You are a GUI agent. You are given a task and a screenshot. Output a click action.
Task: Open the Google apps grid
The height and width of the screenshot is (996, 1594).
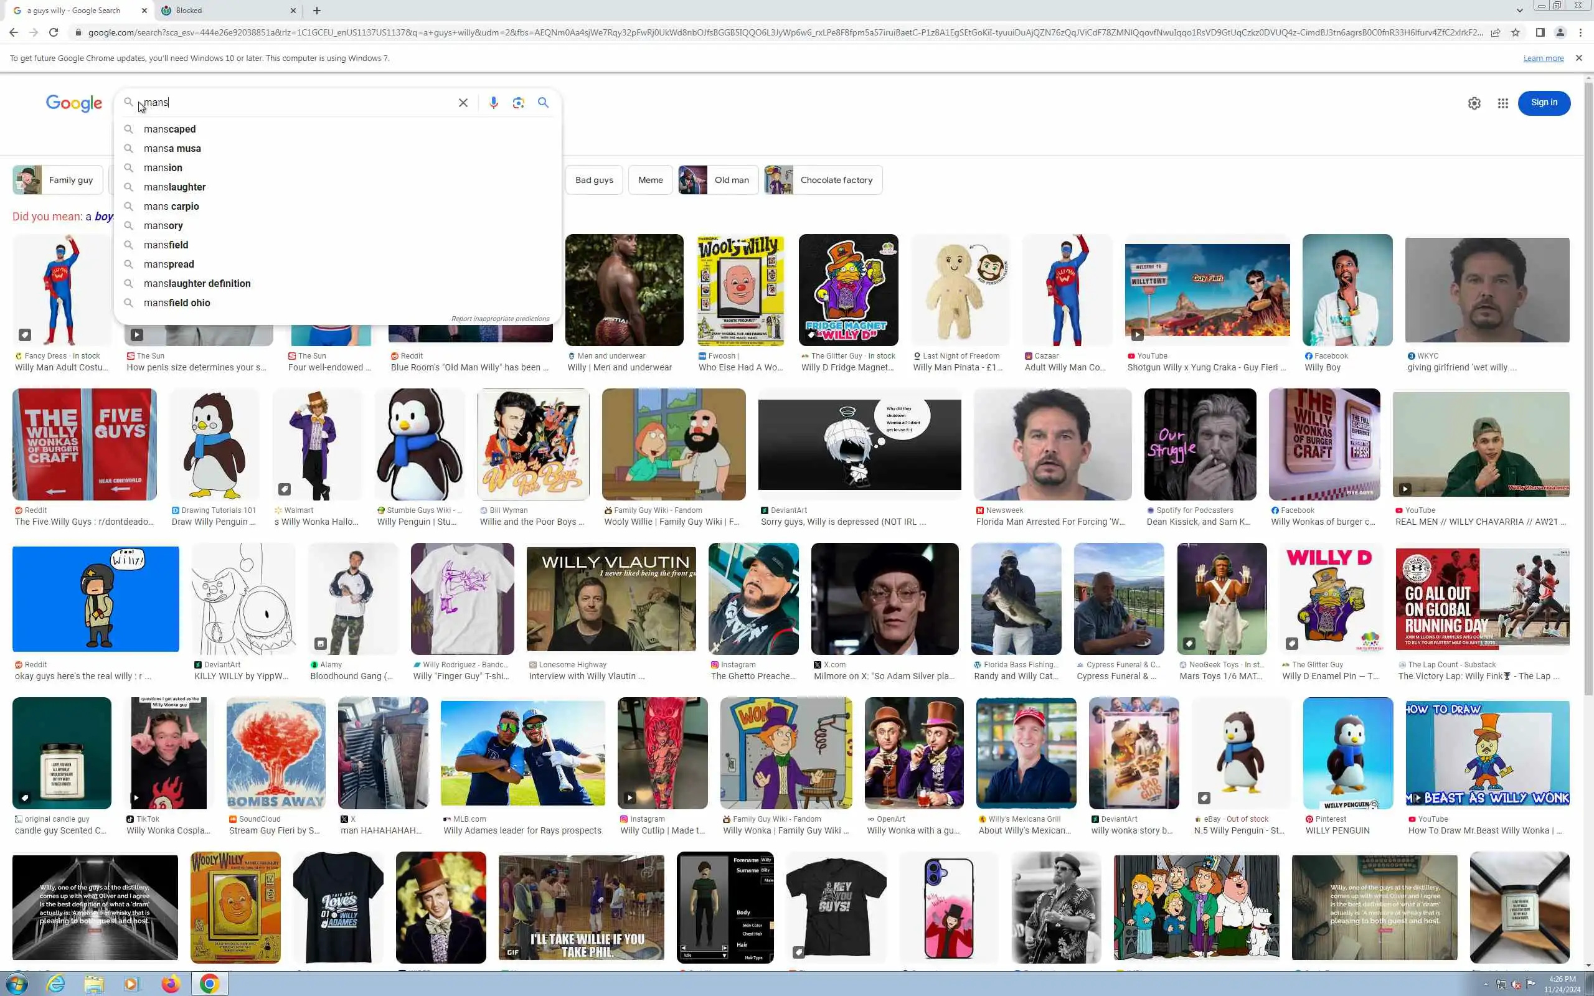tap(1502, 103)
